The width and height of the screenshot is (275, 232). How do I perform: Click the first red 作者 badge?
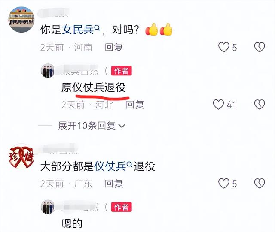pos(121,71)
